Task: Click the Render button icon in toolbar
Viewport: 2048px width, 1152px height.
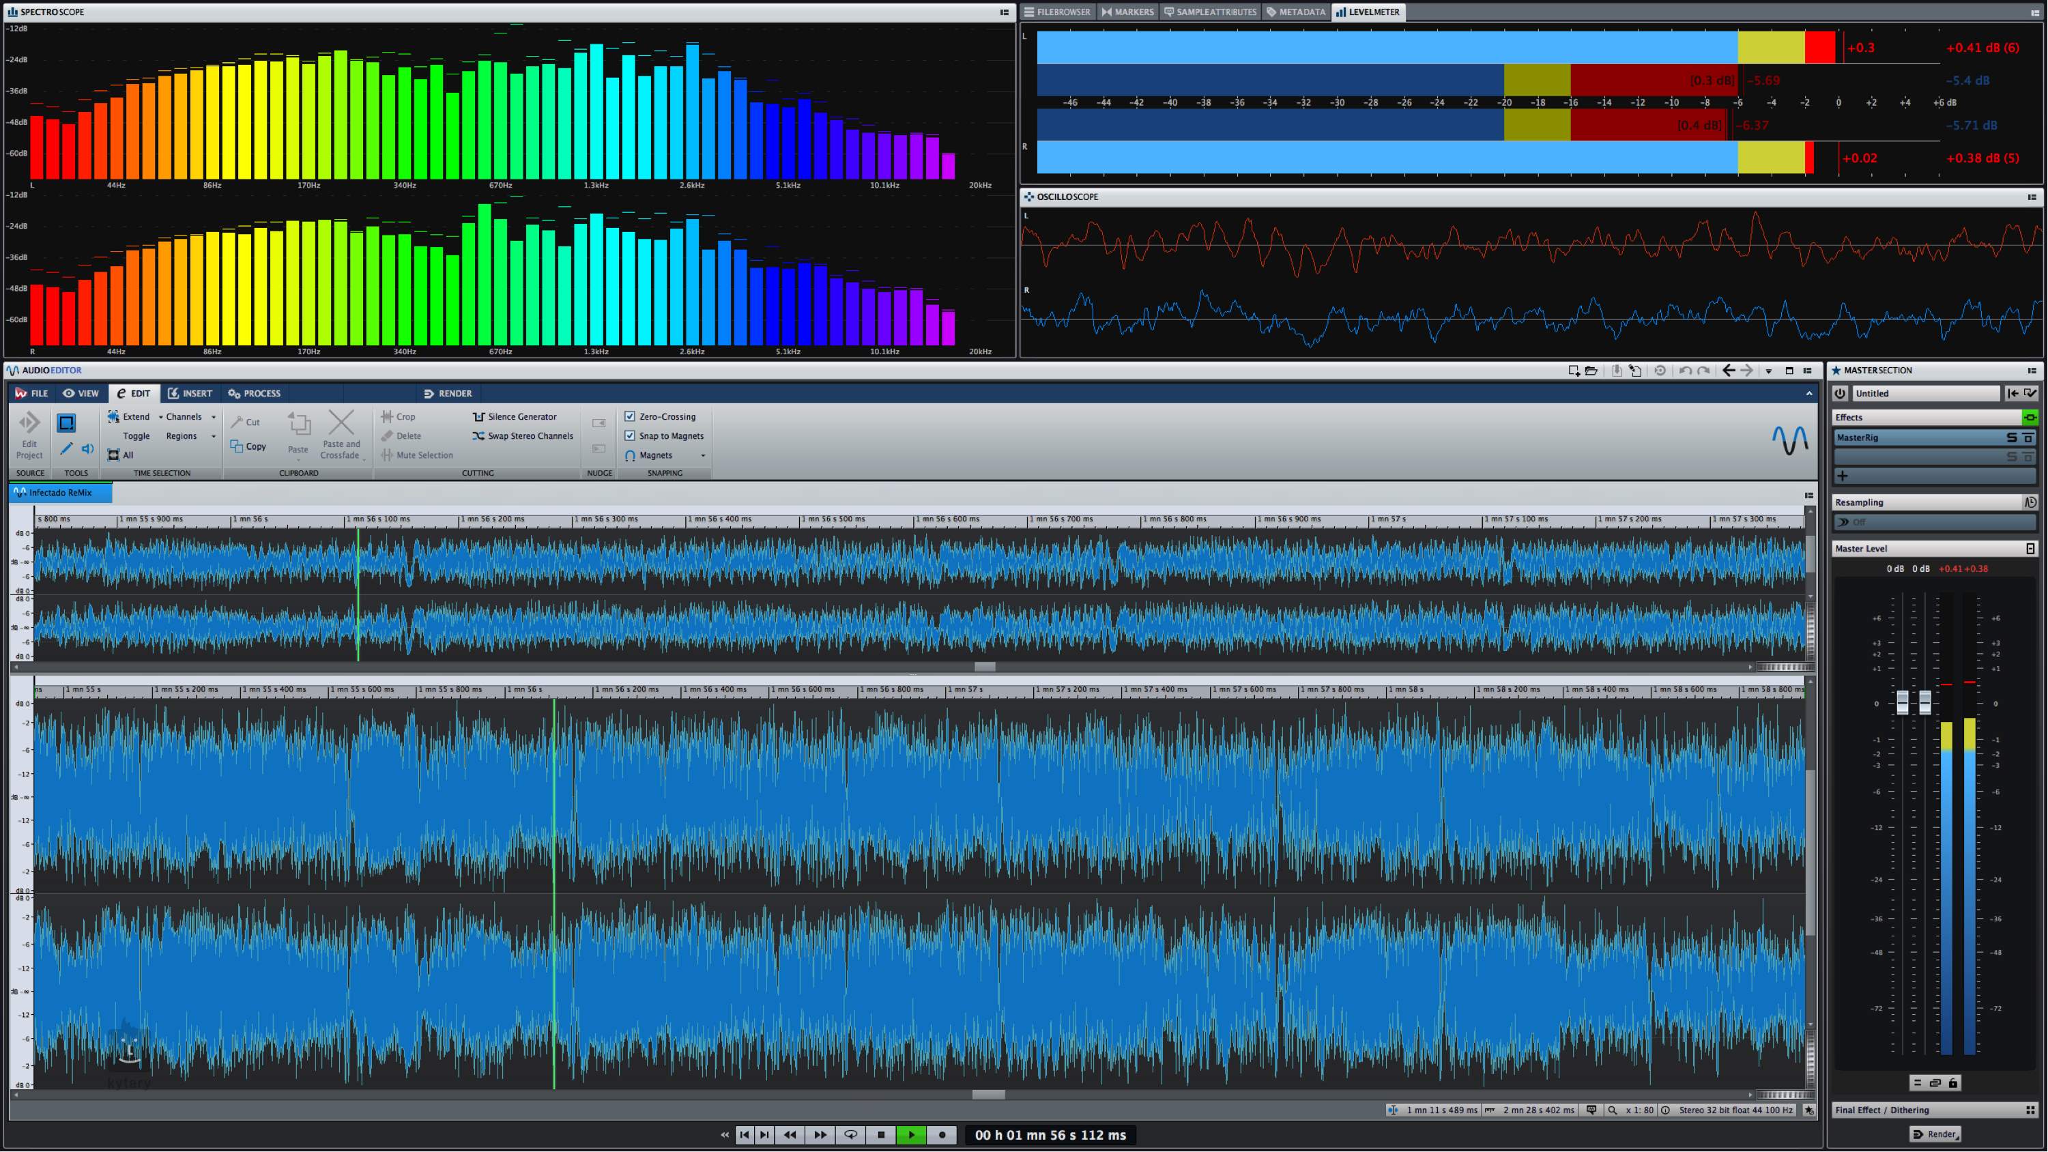Action: (x=444, y=392)
